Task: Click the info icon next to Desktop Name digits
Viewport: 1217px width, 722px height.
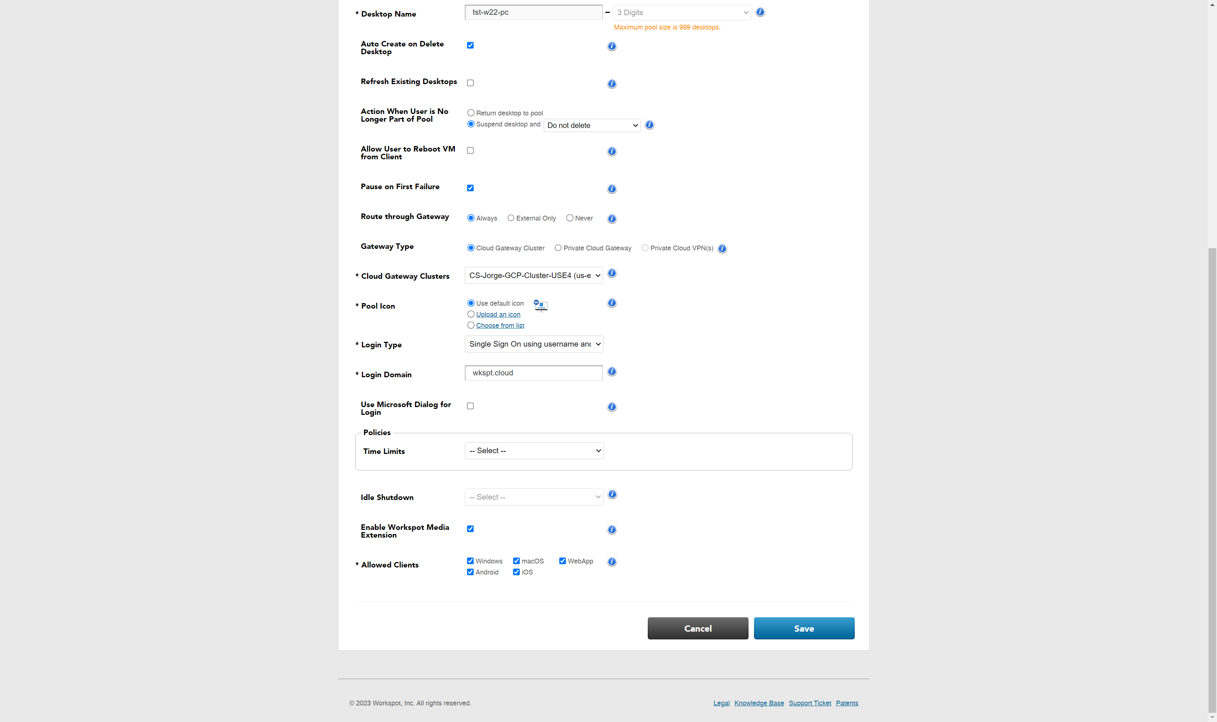Action: pos(760,12)
